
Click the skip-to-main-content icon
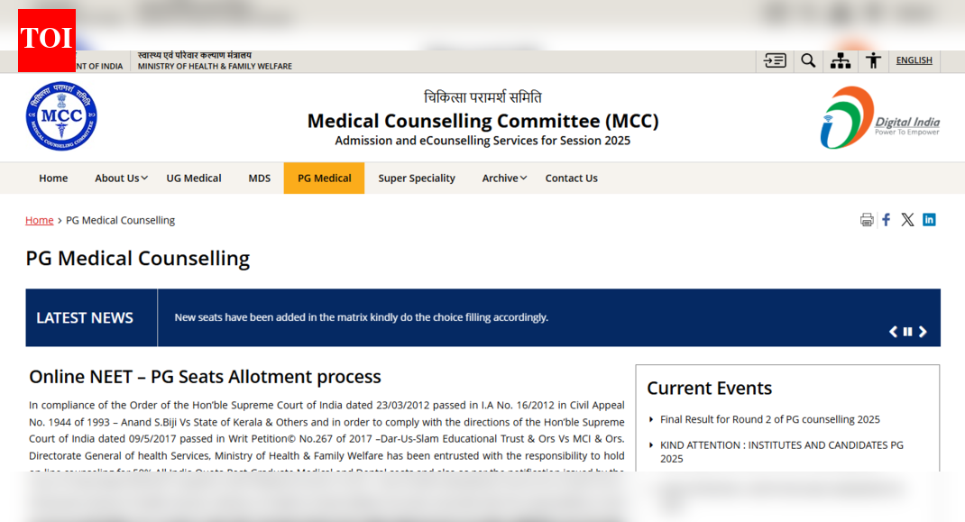coord(774,60)
